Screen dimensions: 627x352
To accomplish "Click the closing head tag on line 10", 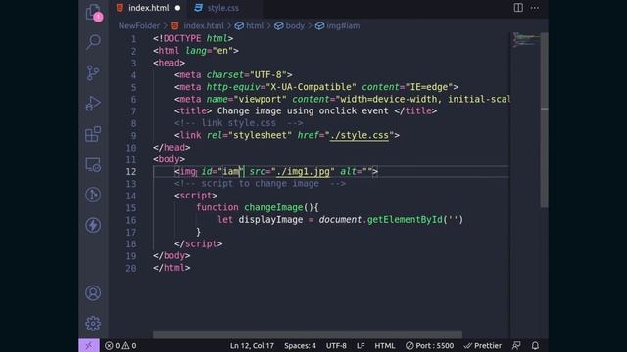I will pyautogui.click(x=171, y=148).
